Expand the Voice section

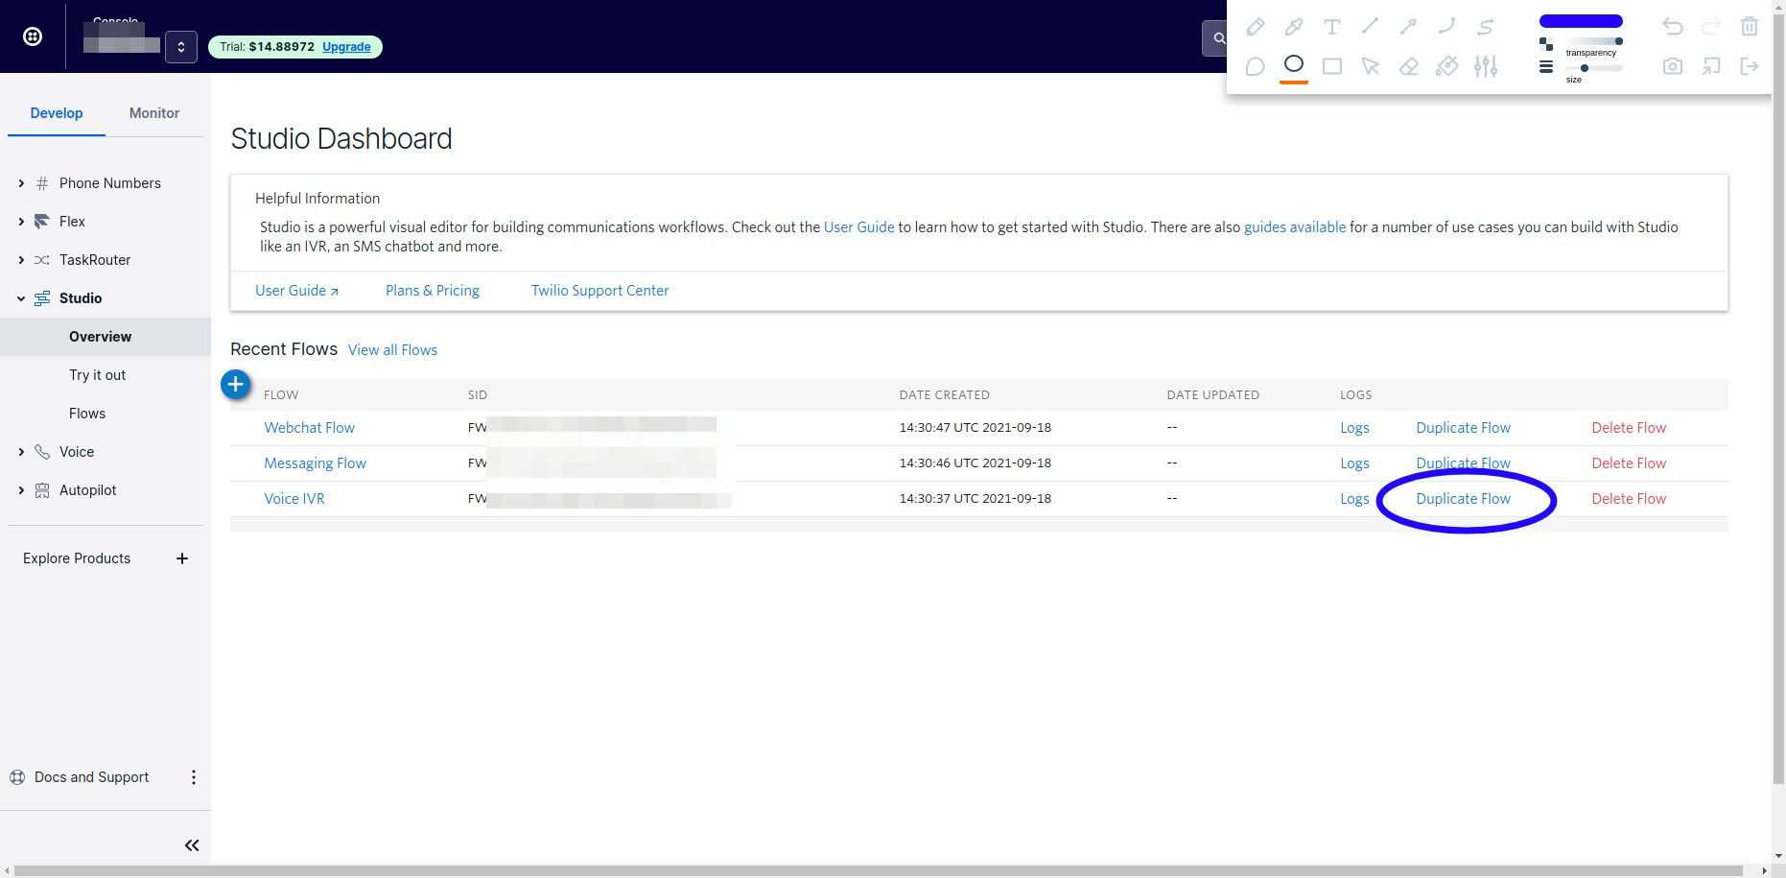(x=21, y=452)
